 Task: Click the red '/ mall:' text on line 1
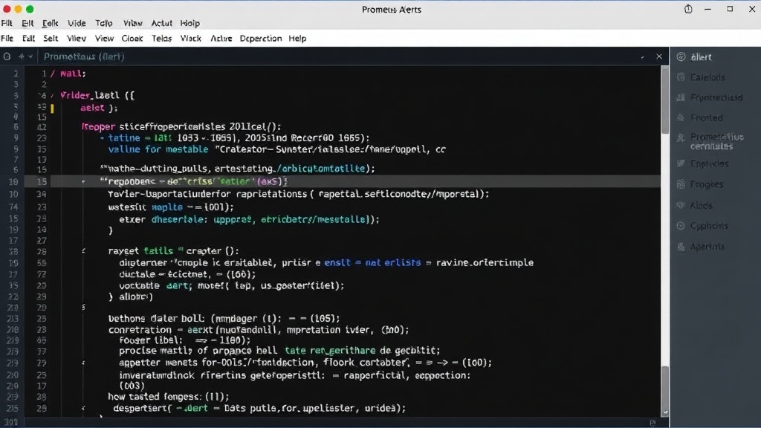(68, 74)
